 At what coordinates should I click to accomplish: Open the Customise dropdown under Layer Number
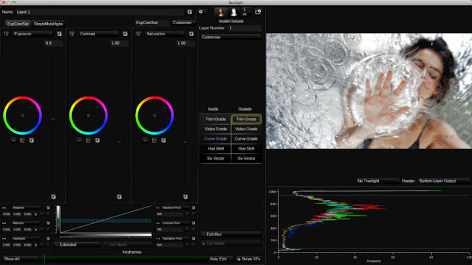tap(231, 37)
